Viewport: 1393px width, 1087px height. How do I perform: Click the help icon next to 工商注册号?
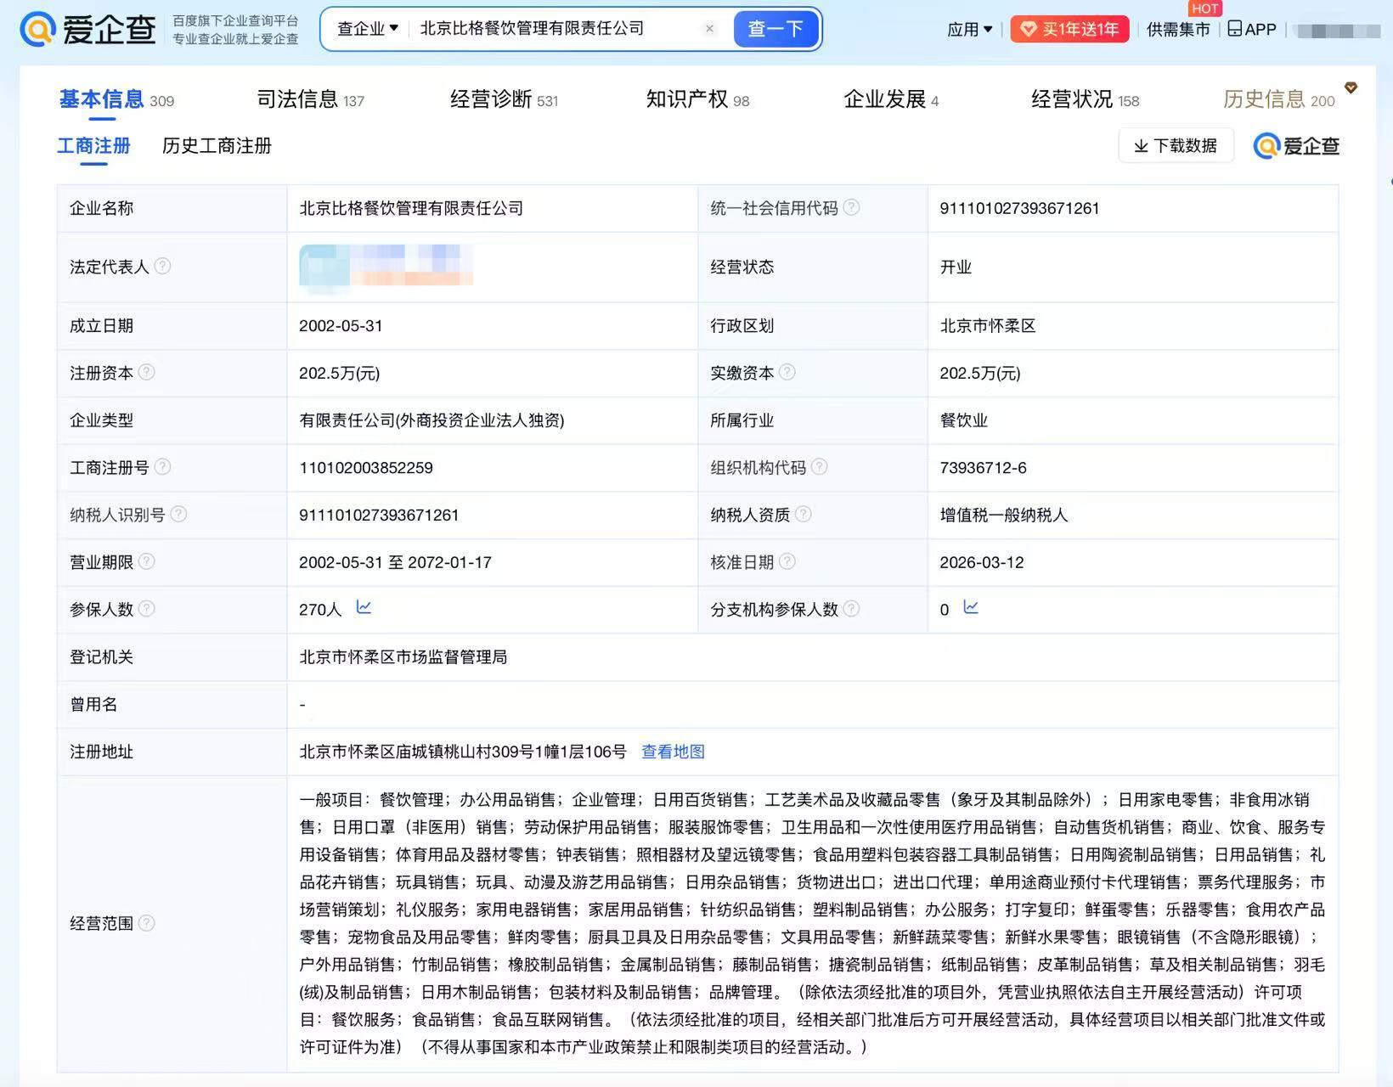(x=162, y=466)
